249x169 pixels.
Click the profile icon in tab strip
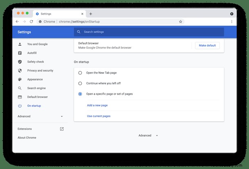tap(232, 14)
